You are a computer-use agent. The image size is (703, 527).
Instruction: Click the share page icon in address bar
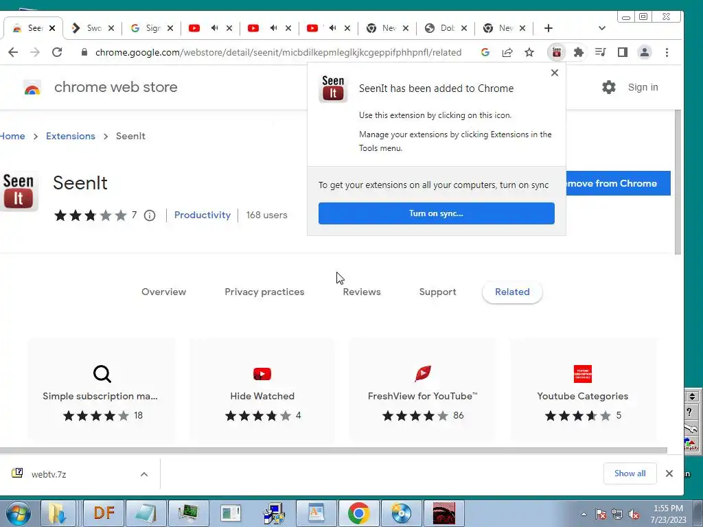[507, 52]
